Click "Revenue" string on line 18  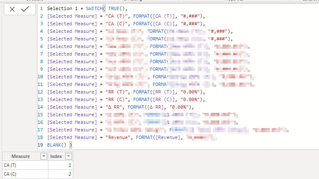(118, 137)
